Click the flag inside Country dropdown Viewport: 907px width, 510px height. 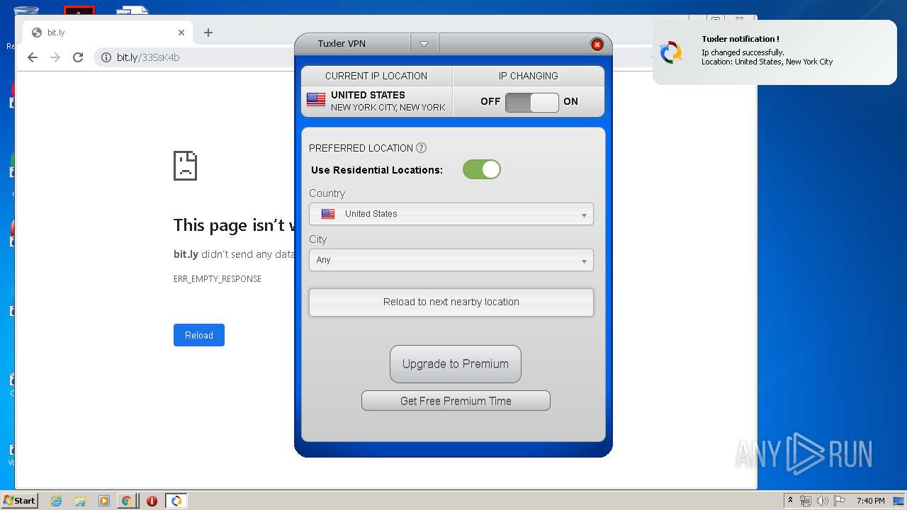328,214
